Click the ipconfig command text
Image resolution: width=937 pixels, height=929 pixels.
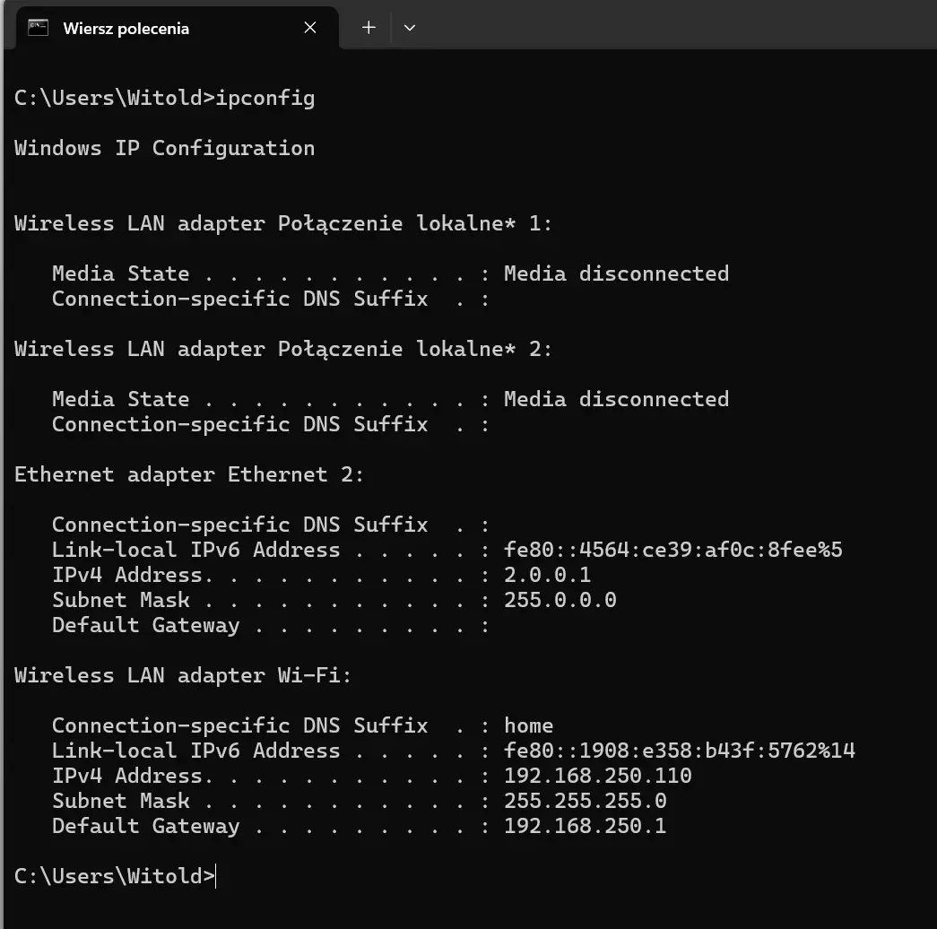pyautogui.click(x=266, y=98)
